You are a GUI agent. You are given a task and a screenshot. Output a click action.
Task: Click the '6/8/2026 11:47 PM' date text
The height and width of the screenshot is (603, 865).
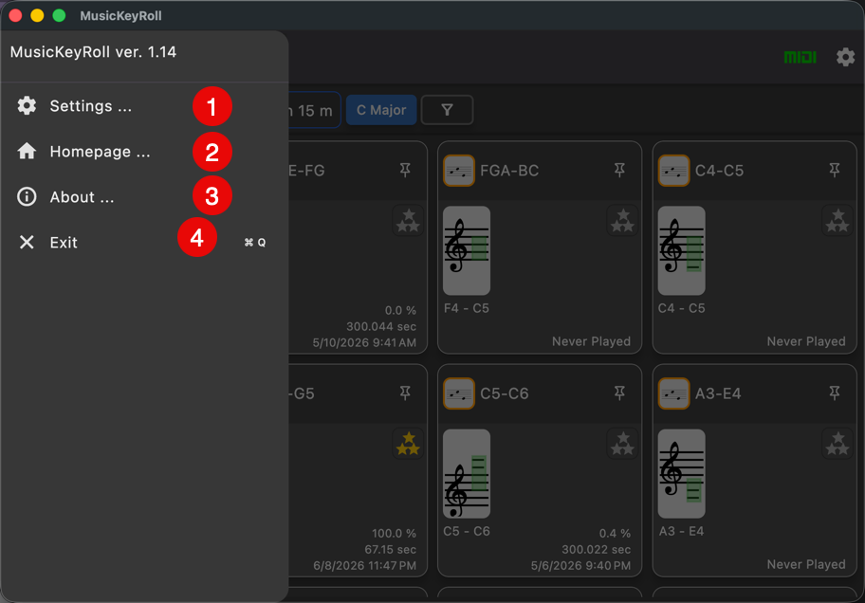click(x=364, y=565)
